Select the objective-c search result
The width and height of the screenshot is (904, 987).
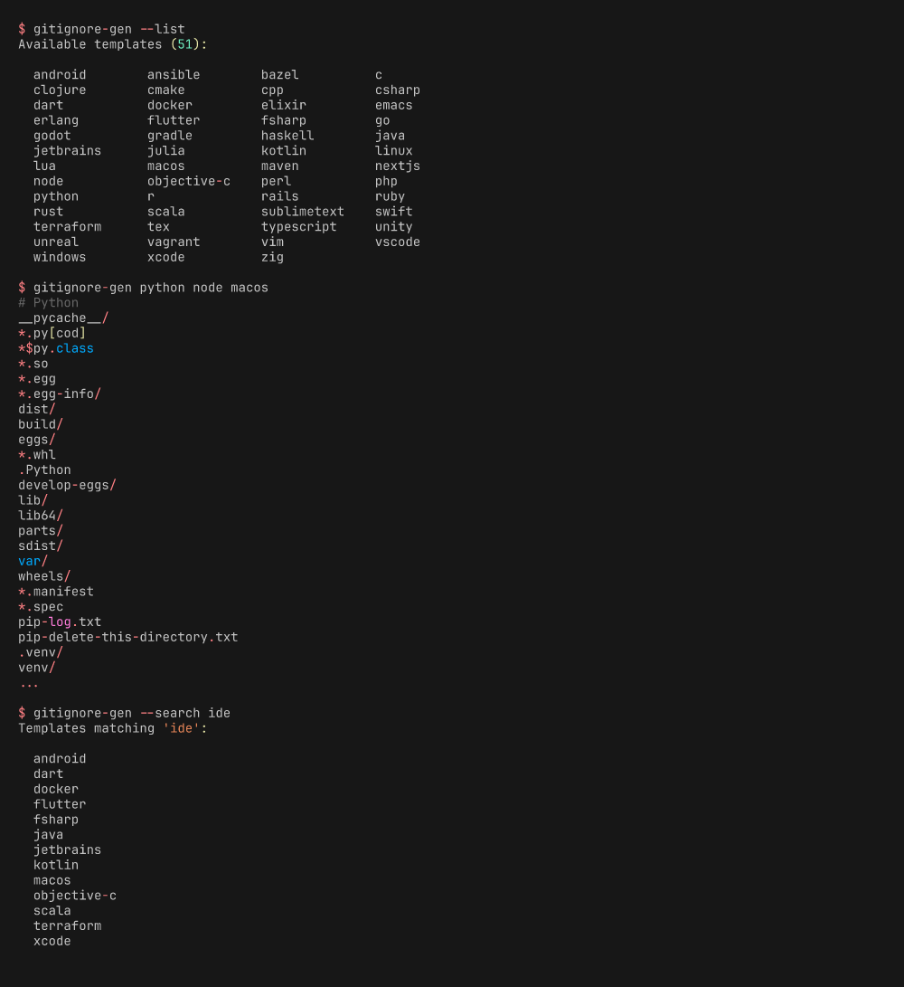74,895
